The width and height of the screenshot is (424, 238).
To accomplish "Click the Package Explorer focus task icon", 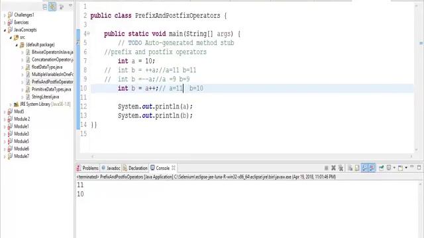I will (62, 7).
